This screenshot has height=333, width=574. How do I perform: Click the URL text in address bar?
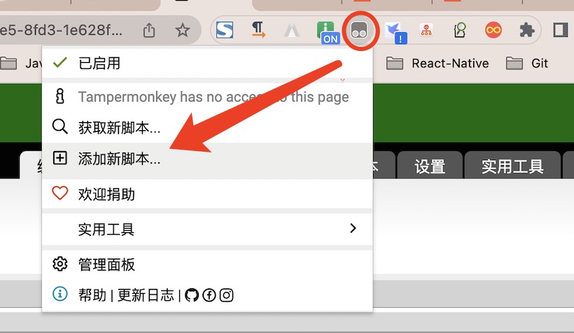click(x=61, y=30)
